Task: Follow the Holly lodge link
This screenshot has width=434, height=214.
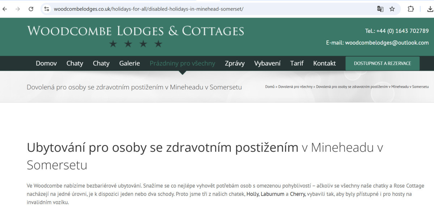Action: [252, 194]
